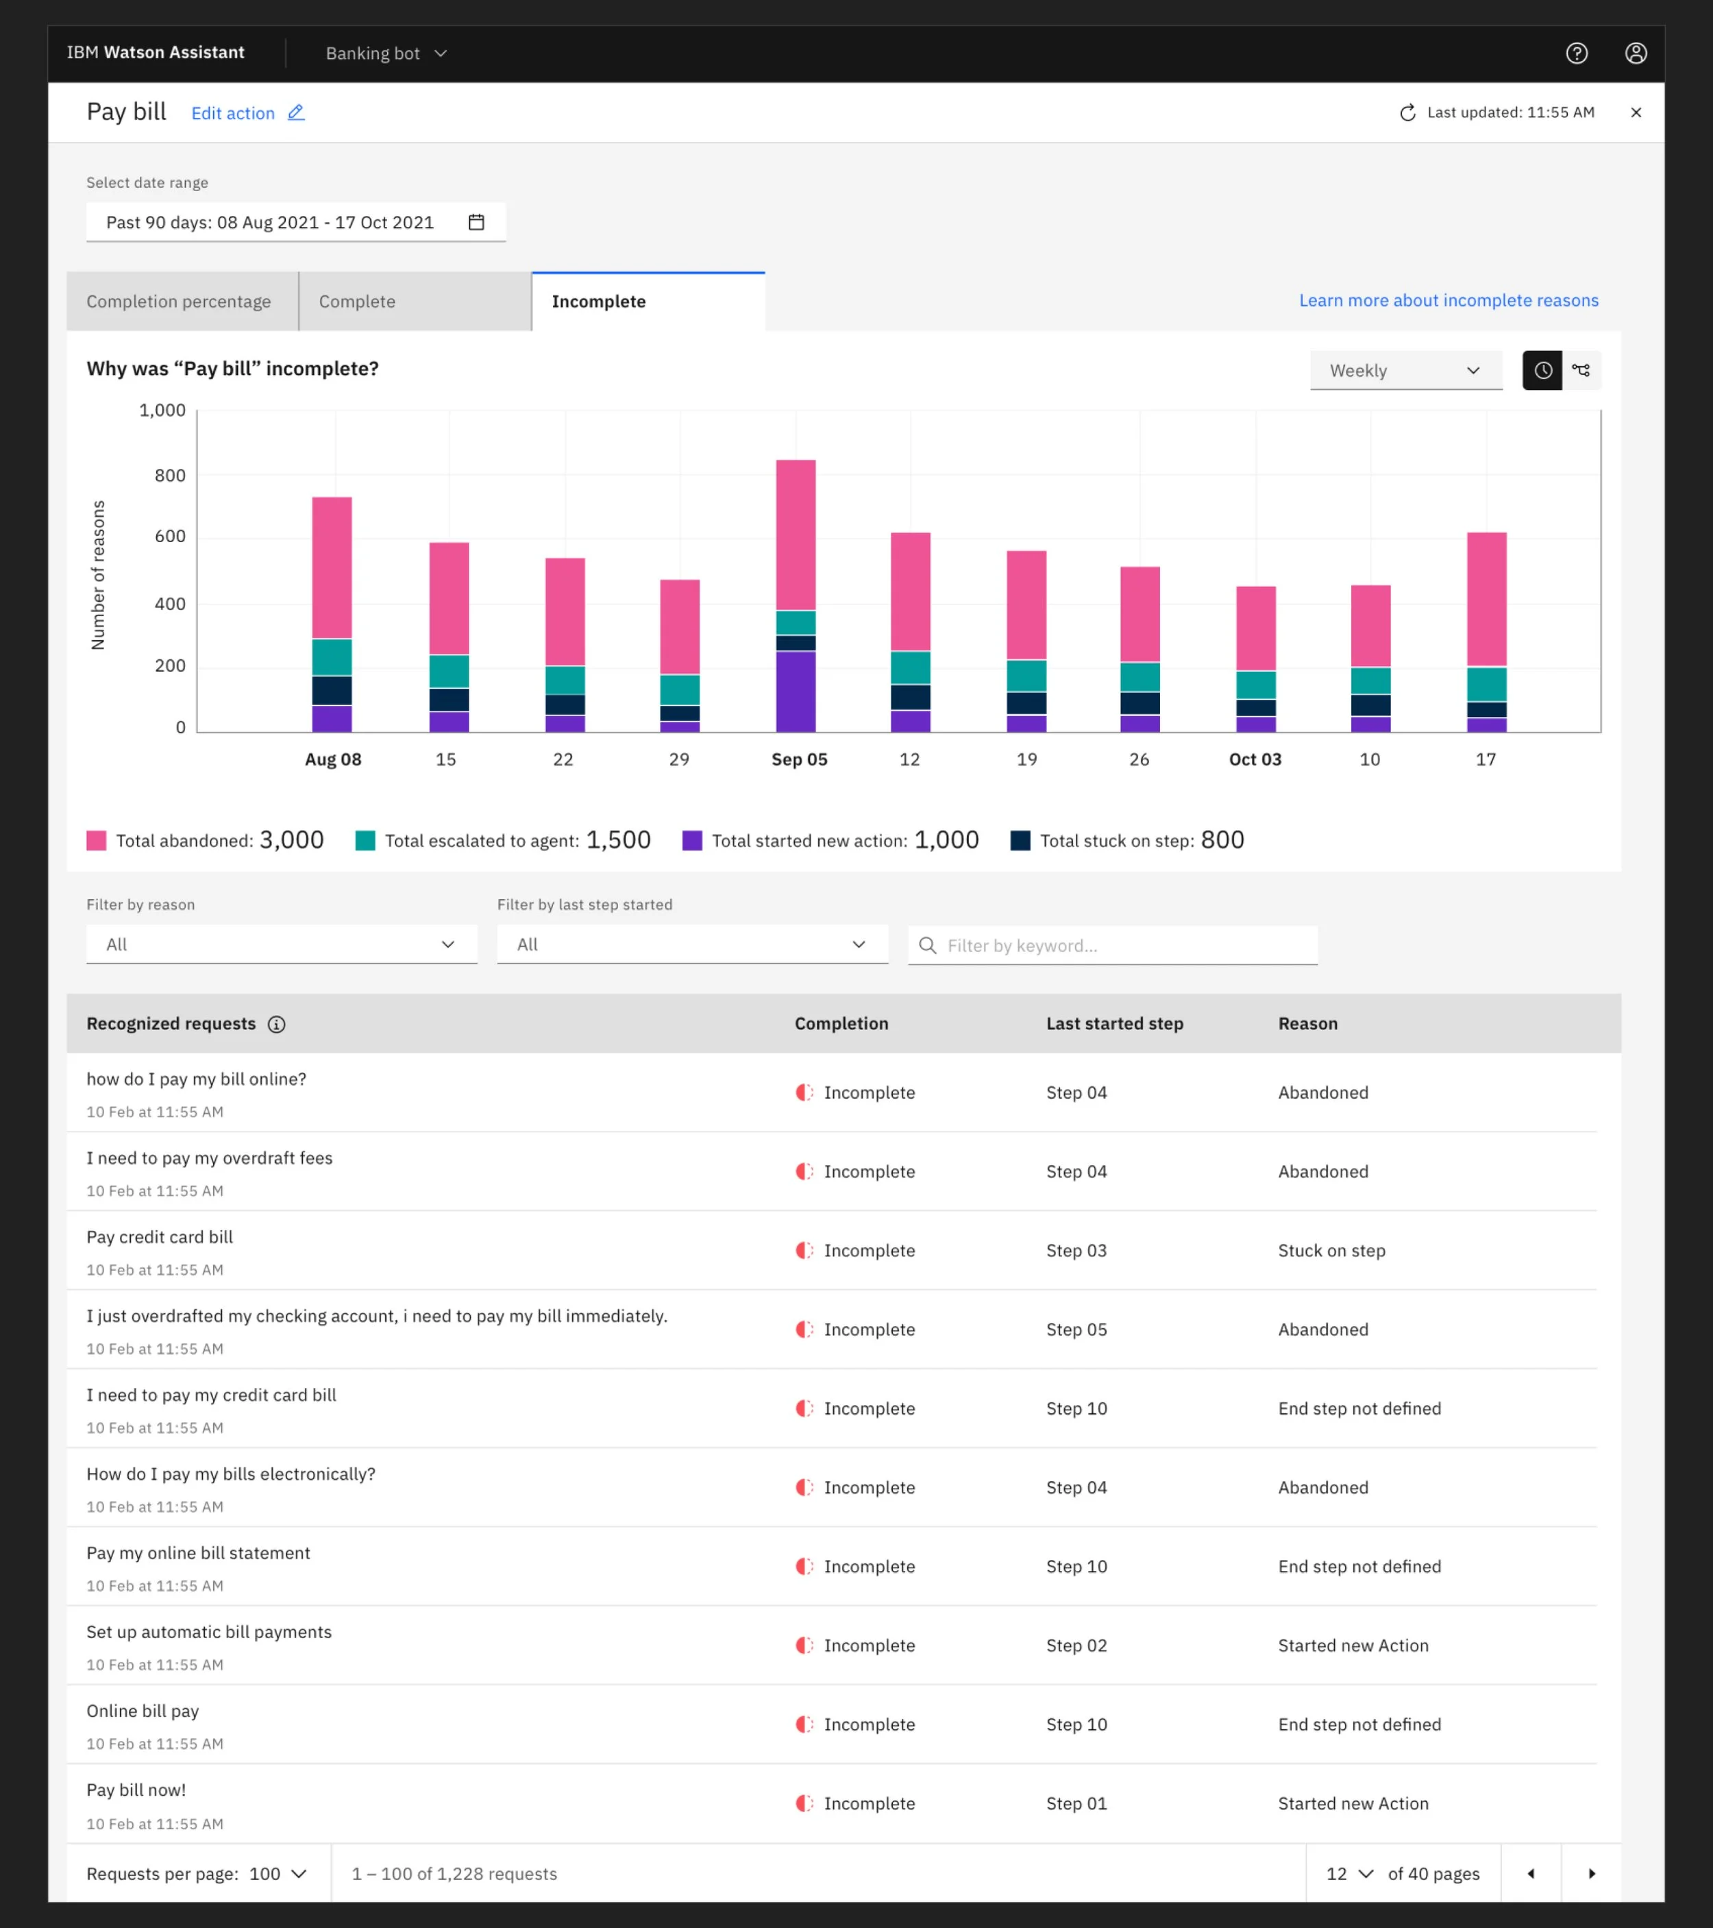The width and height of the screenshot is (1713, 1928).
Task: Toggle Total abandoned pink legend swatch
Action: [96, 840]
